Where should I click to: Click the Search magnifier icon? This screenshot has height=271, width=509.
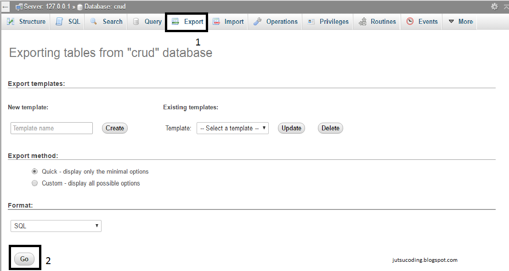(93, 21)
